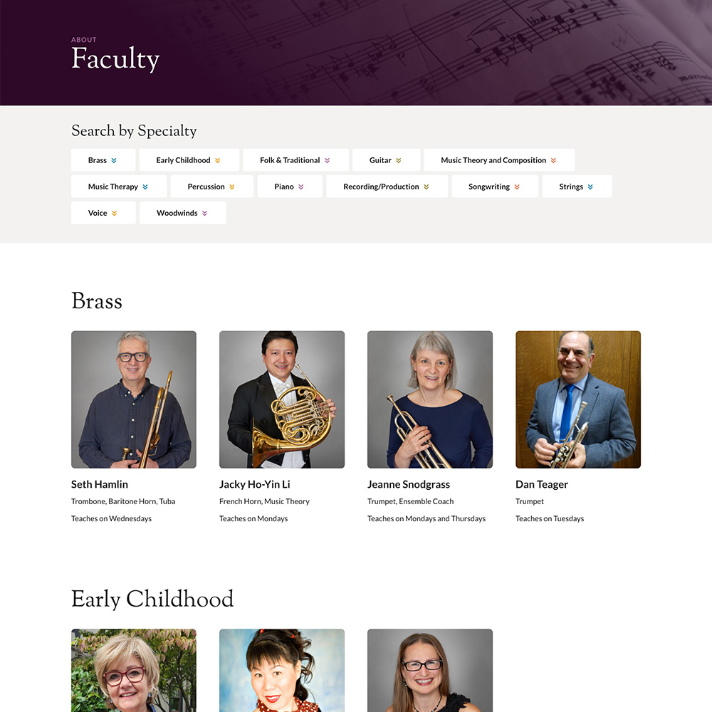This screenshot has width=712, height=712.
Task: Jump to Music Theory and Composition specialty
Action: (x=498, y=160)
